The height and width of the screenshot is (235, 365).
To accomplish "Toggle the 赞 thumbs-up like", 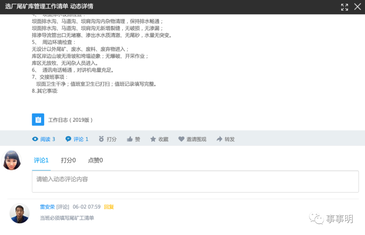I will click(x=130, y=139).
